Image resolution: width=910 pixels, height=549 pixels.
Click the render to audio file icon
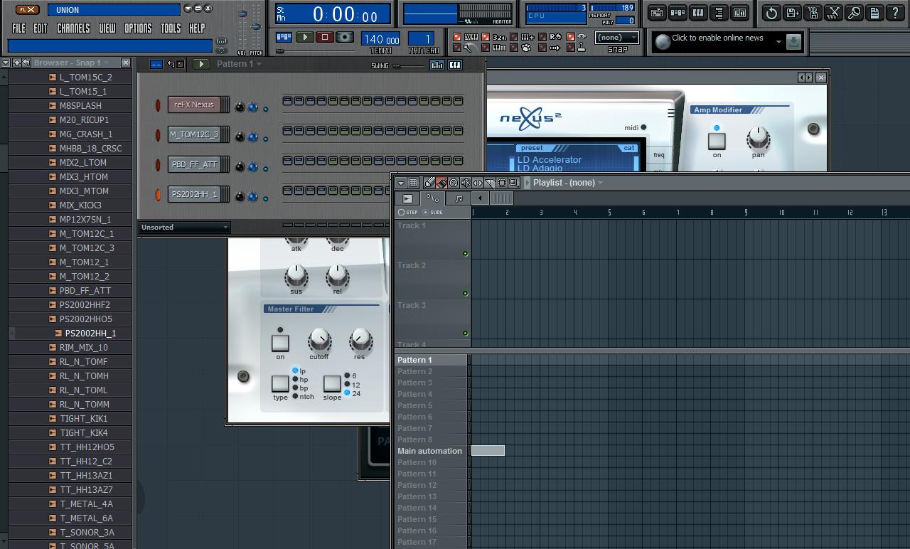813,13
